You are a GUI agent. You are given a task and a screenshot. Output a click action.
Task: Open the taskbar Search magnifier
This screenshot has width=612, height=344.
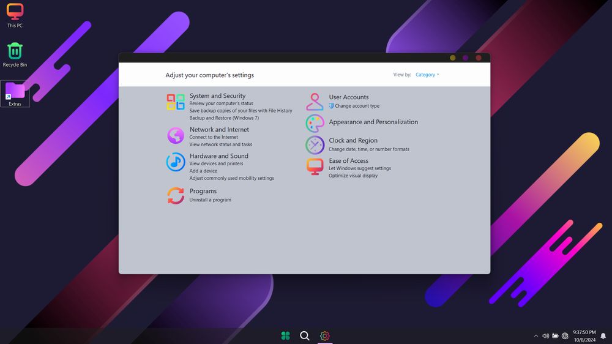point(305,335)
